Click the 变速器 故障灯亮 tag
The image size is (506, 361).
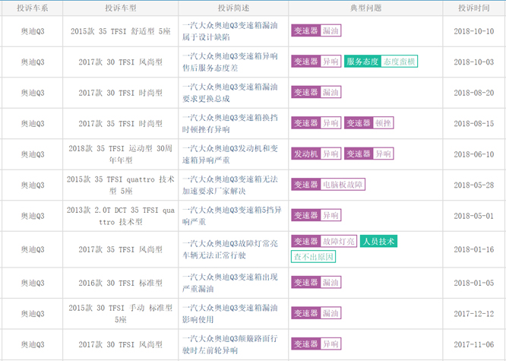[324, 241]
